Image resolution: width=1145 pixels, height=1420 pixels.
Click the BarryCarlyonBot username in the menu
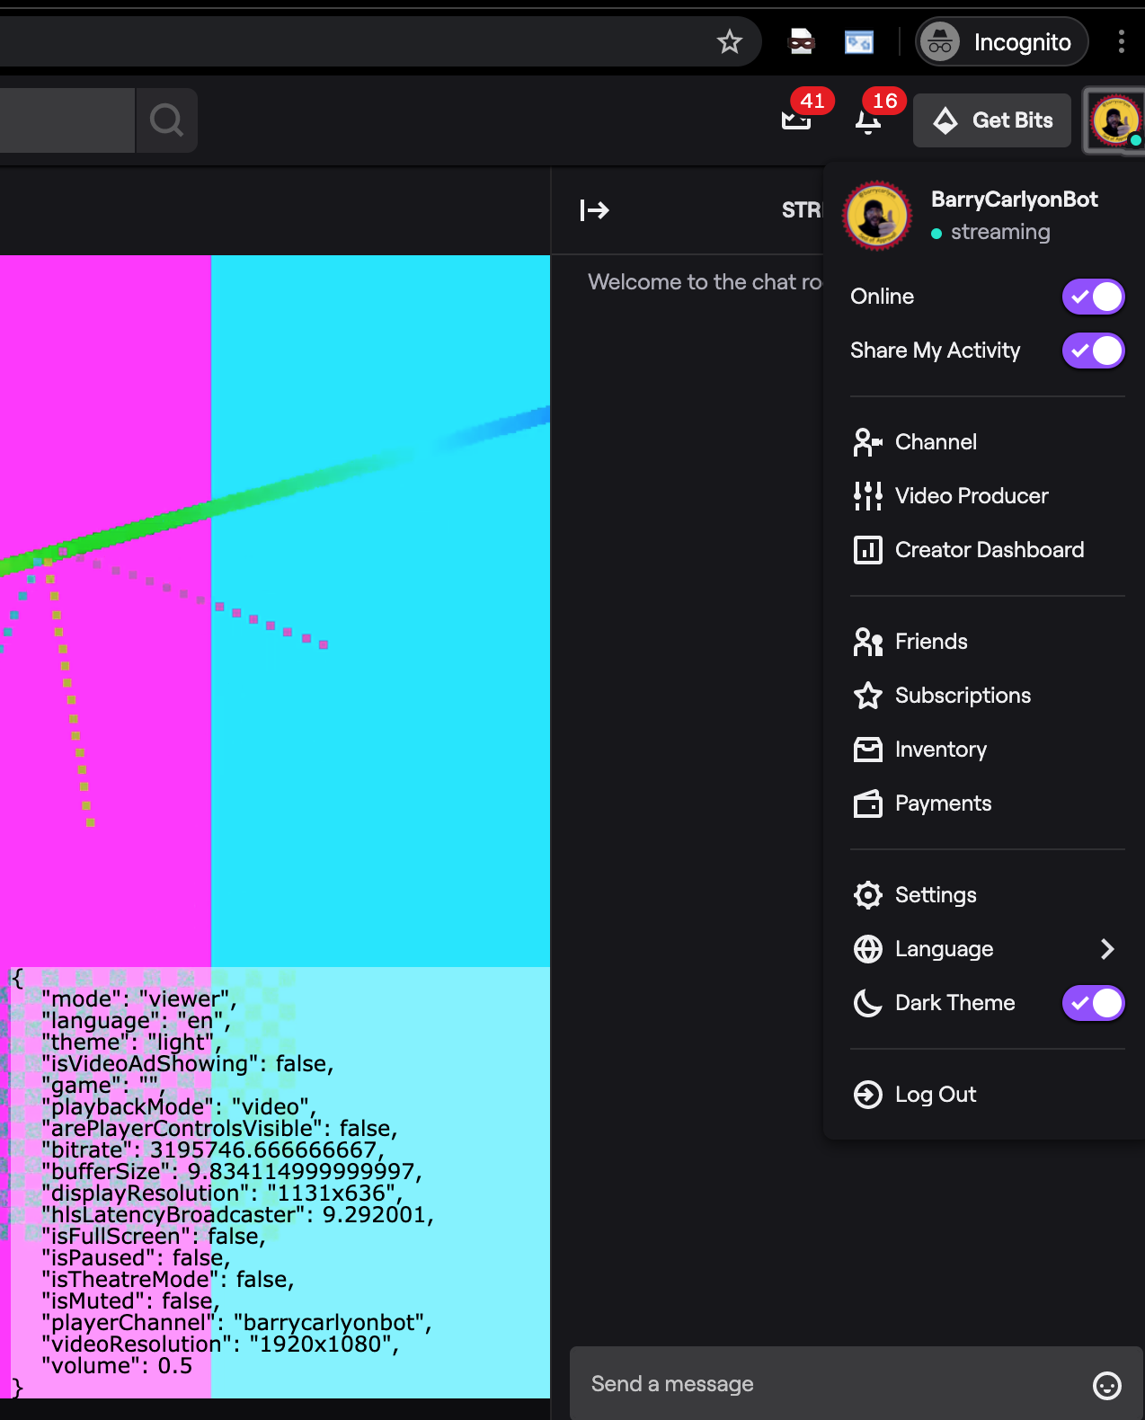[x=1014, y=200]
